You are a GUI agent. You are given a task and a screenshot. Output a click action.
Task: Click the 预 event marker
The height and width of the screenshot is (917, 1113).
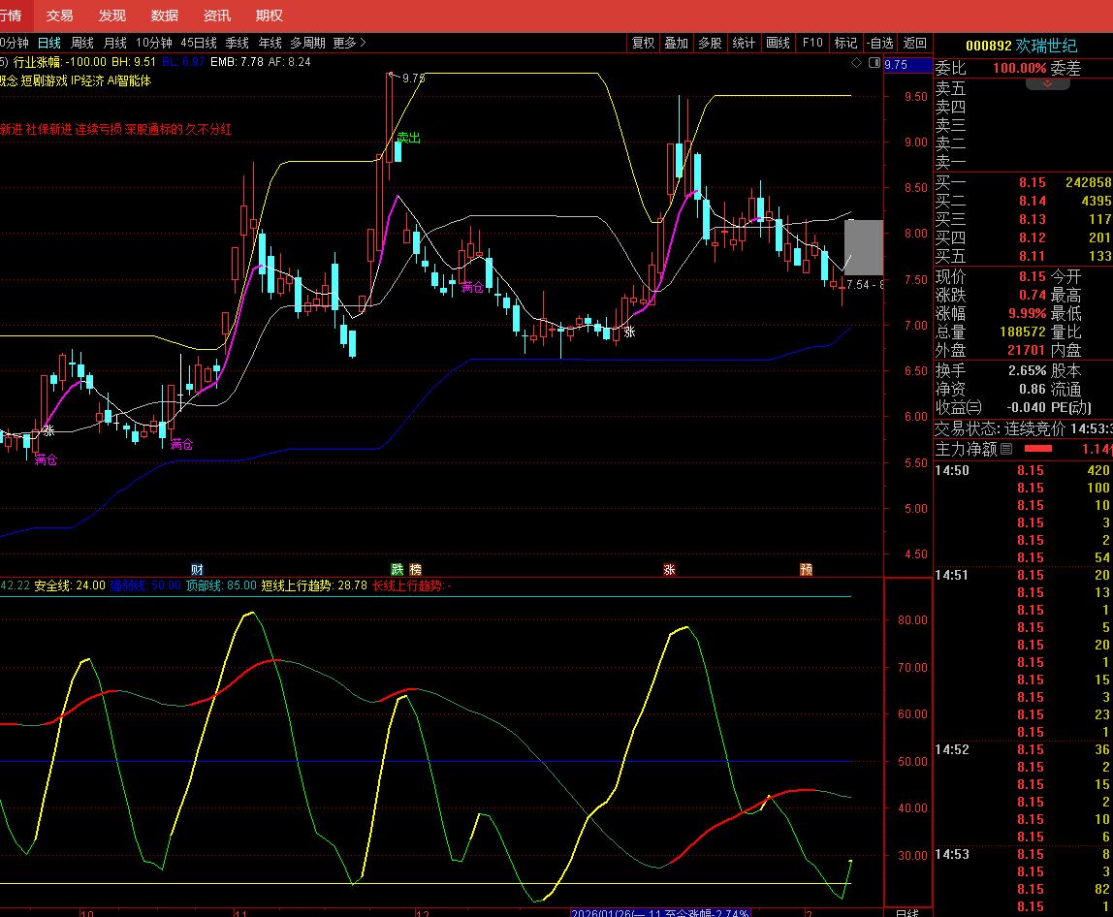pyautogui.click(x=806, y=569)
